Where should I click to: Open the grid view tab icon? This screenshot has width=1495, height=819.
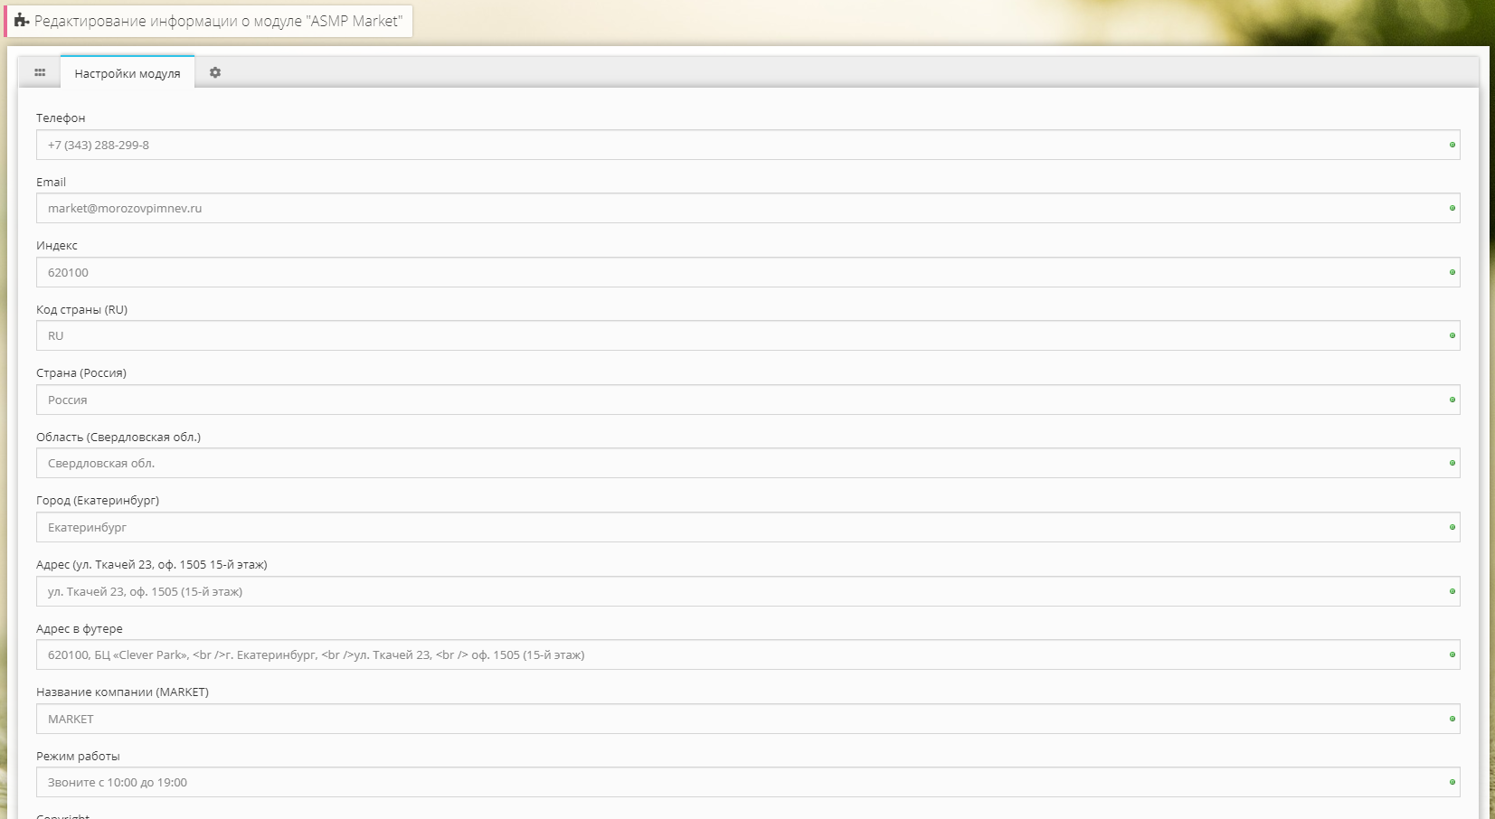pos(40,72)
